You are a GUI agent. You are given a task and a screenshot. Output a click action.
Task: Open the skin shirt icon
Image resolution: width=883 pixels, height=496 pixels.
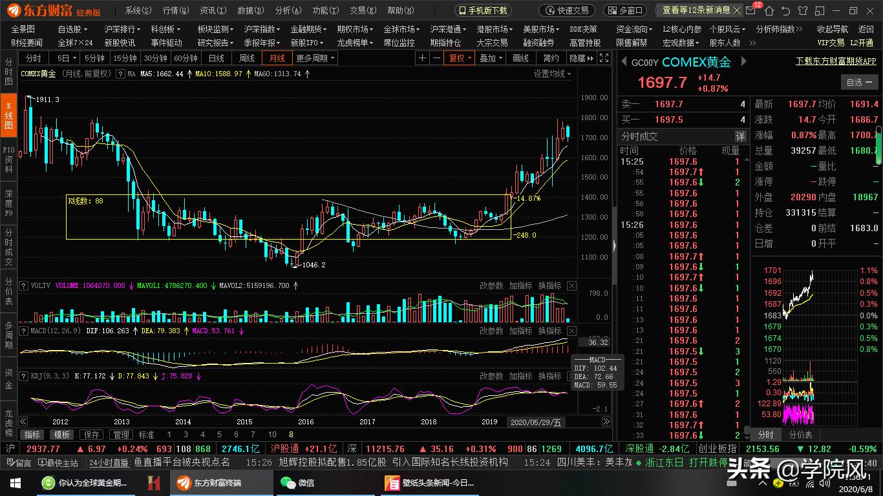802,10
